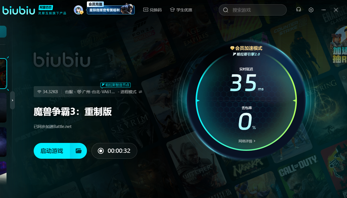Open the 兑换码 redeem code menu

tap(152, 10)
